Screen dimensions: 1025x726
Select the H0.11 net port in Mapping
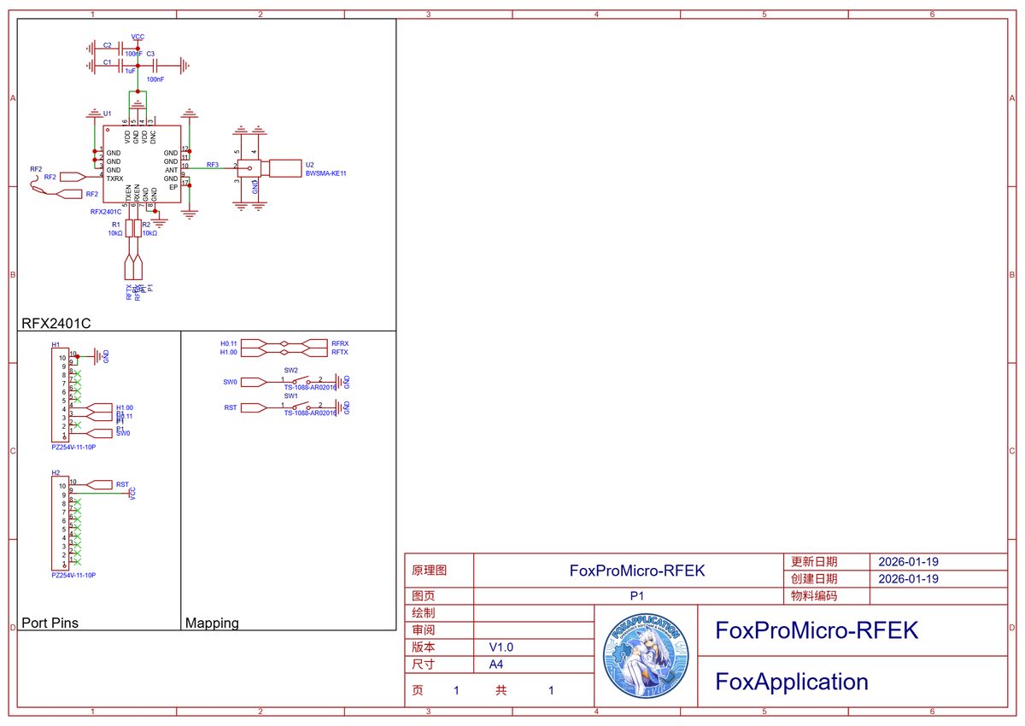pos(254,343)
